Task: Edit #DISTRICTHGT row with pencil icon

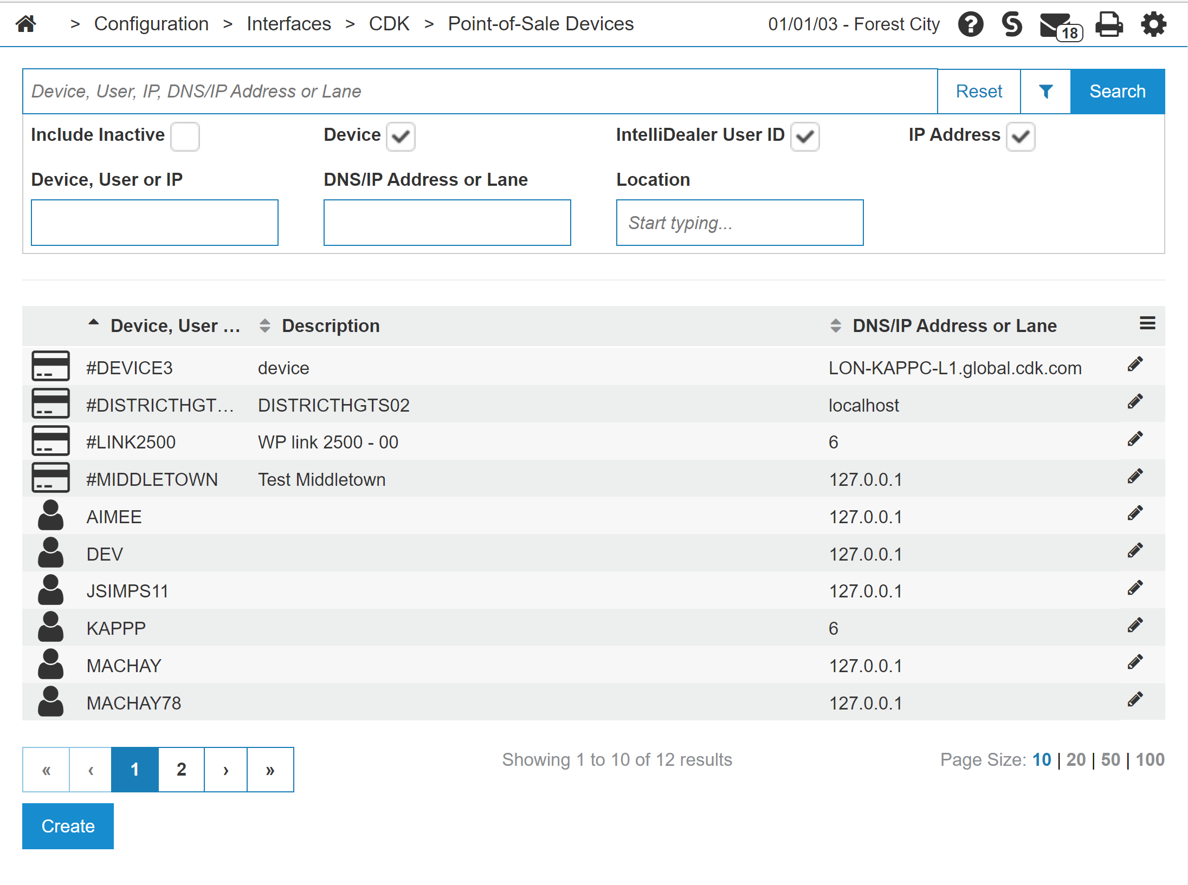Action: coord(1135,402)
